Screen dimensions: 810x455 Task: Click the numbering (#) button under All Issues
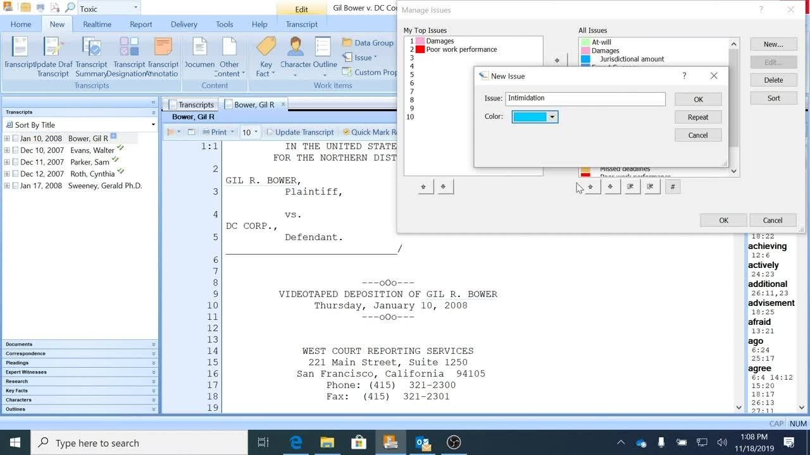click(x=672, y=187)
